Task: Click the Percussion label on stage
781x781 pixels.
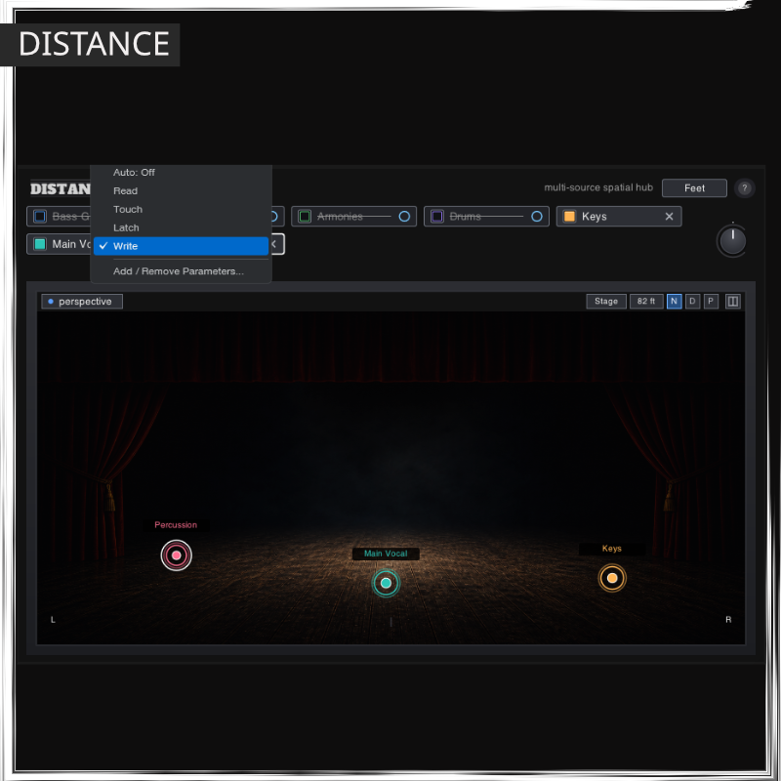Action: [x=176, y=525]
